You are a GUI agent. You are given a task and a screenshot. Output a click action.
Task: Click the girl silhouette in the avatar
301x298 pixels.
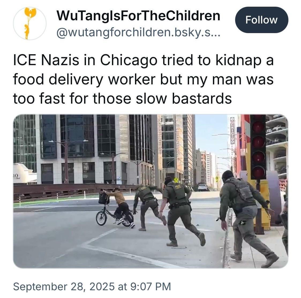27,31
